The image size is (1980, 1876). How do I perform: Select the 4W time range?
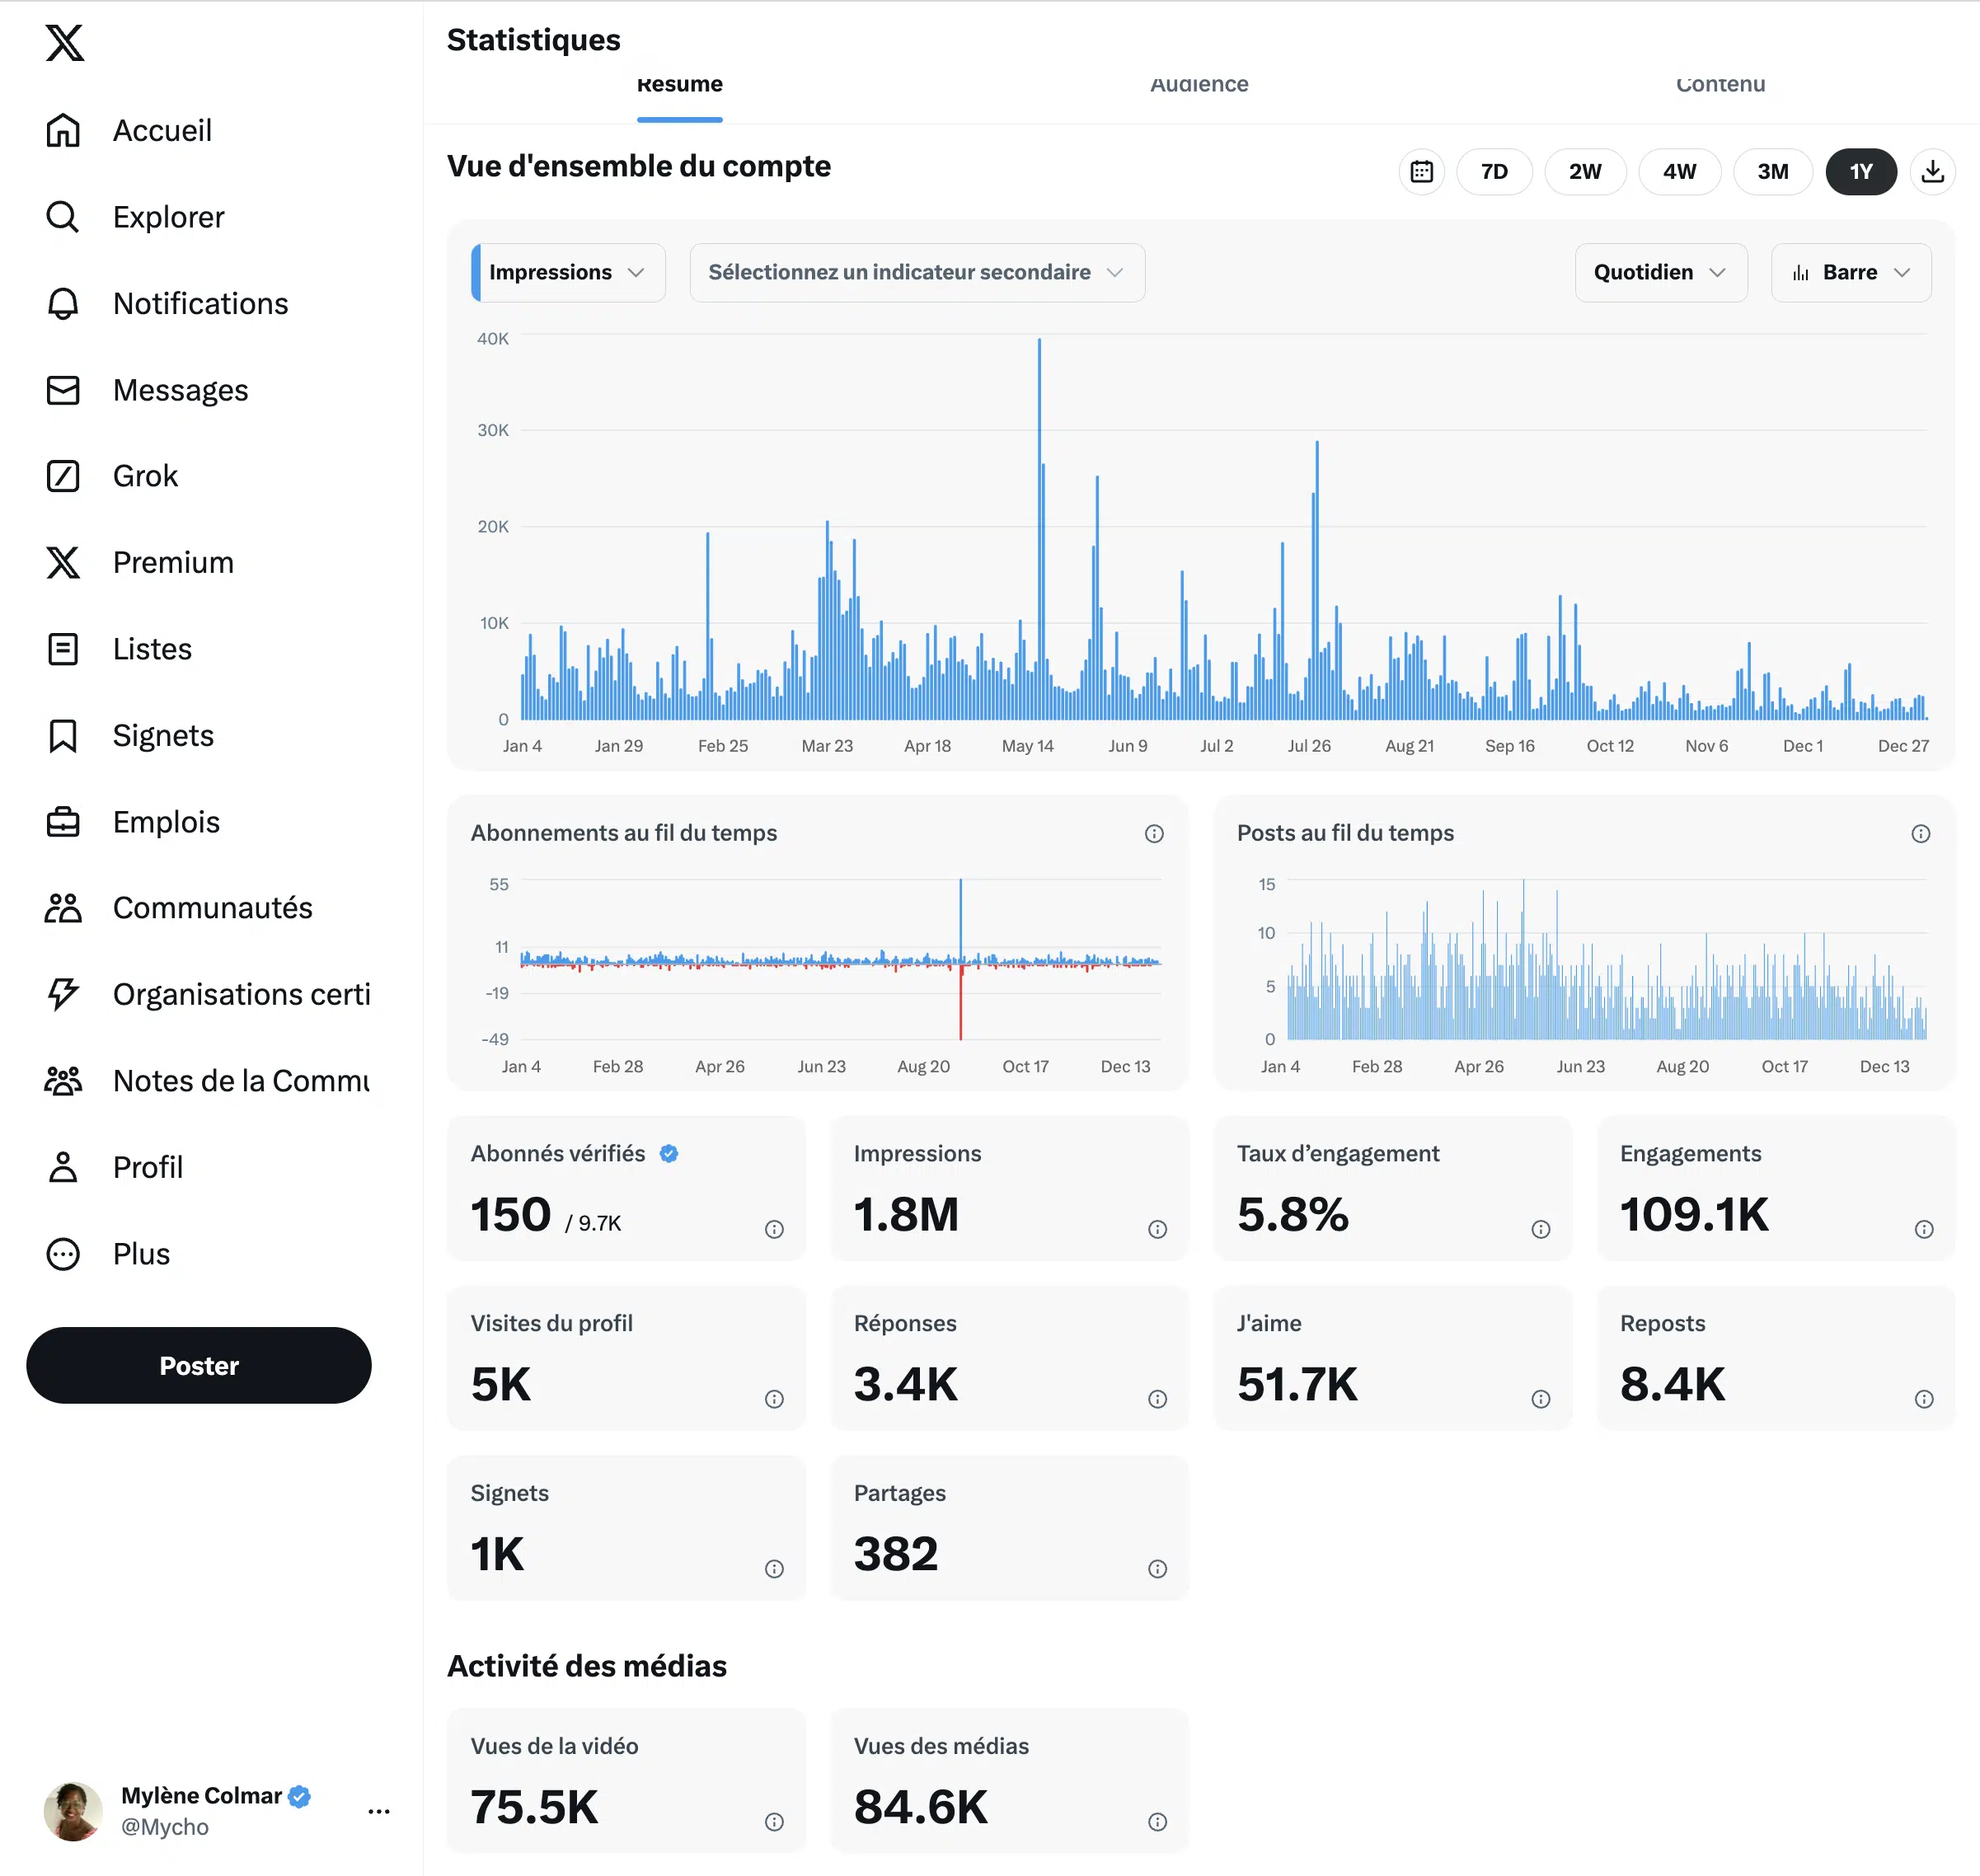point(1679,172)
